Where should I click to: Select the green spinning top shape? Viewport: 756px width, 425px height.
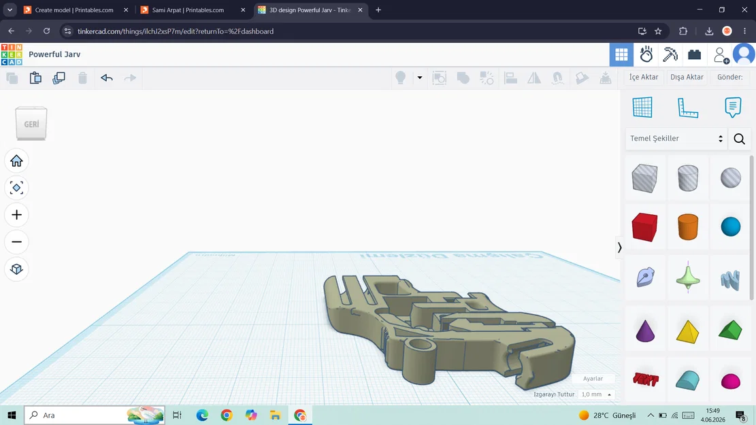(687, 277)
